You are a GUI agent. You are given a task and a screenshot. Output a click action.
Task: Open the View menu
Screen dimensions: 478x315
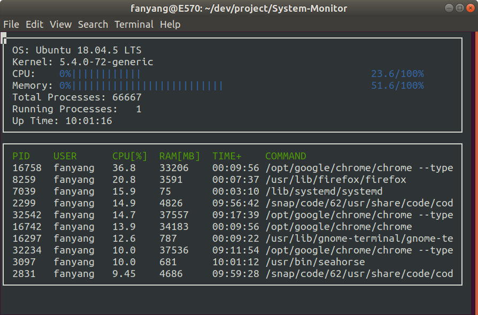tap(60, 25)
